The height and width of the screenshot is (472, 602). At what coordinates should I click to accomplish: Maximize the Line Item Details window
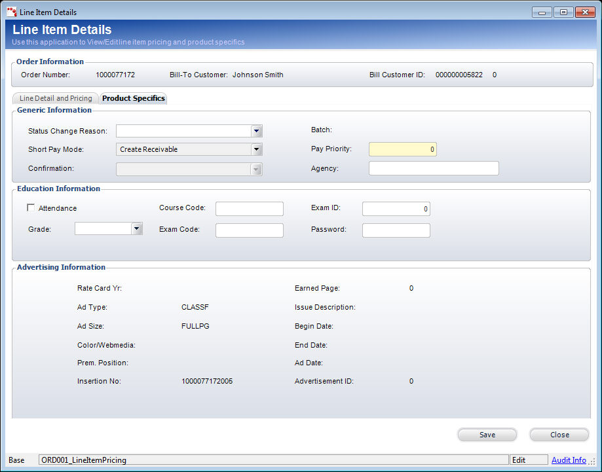pos(563,12)
